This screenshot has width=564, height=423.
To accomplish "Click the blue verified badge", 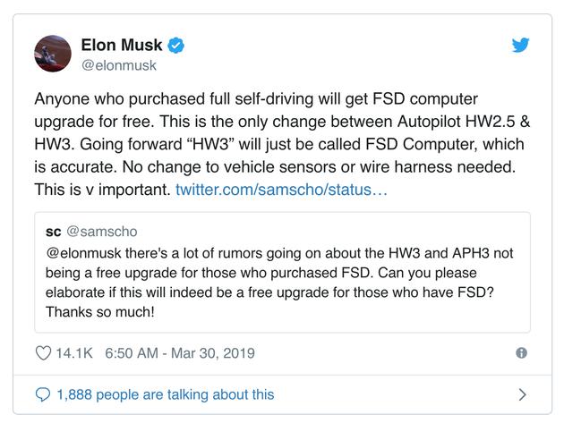I will (177, 45).
